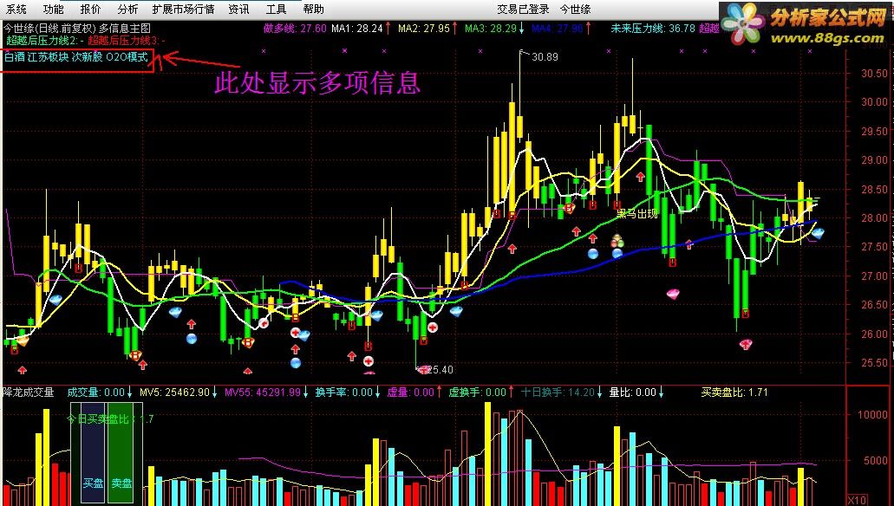Select the MA4 indicator label
The height and width of the screenshot is (506, 894).
[557, 28]
